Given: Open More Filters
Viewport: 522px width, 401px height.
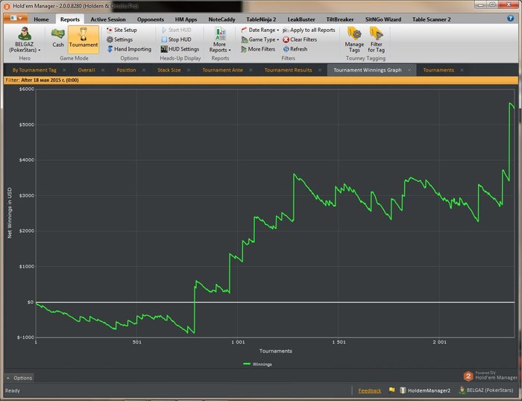Looking at the screenshot, I should click(258, 49).
